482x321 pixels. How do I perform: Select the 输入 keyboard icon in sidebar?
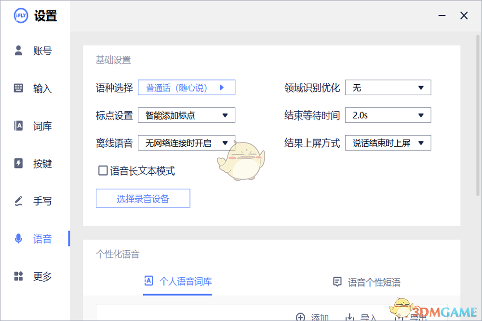tap(19, 88)
